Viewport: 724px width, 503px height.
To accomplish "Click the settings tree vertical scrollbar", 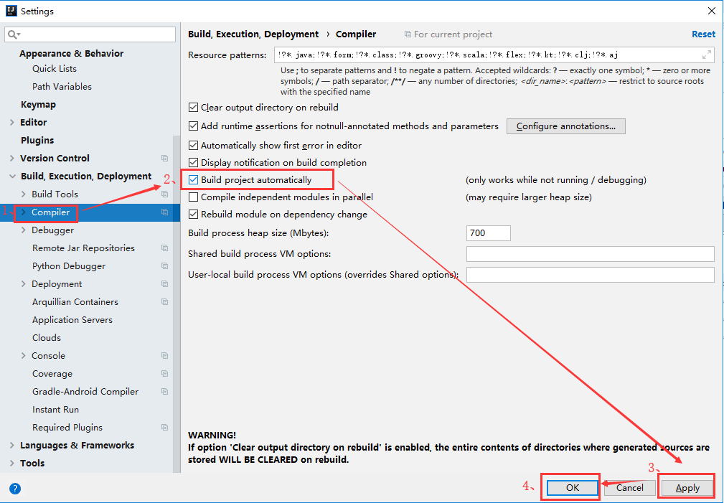I will [177, 304].
